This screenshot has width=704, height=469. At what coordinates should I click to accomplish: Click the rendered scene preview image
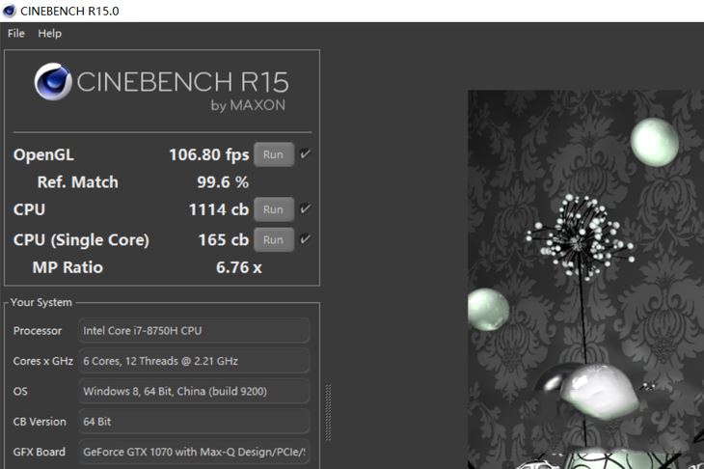(586, 280)
